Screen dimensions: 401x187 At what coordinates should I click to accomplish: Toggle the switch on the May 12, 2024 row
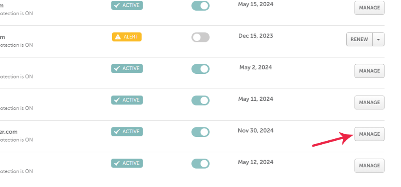200,163
